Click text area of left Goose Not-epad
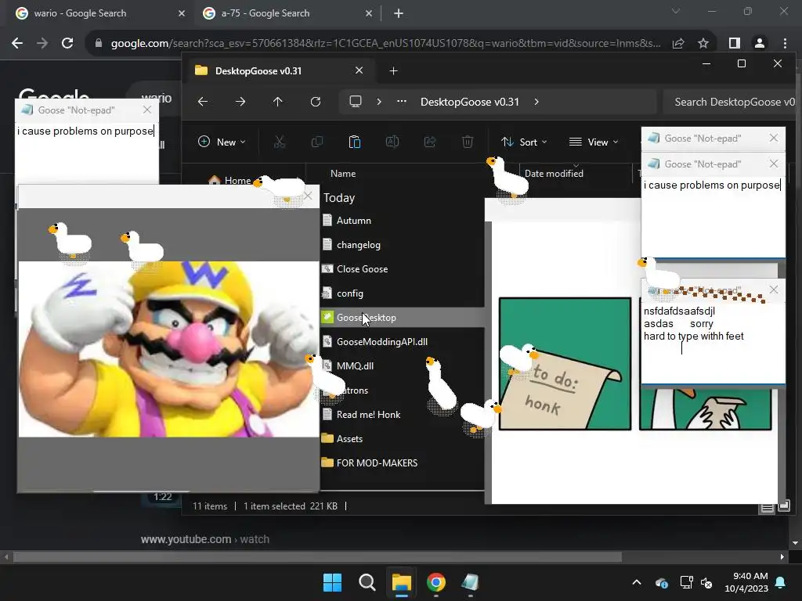This screenshot has width=802, height=601. tap(86, 153)
